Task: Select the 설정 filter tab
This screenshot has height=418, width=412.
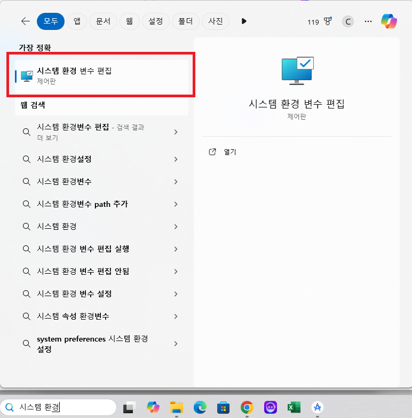Action: 156,21
